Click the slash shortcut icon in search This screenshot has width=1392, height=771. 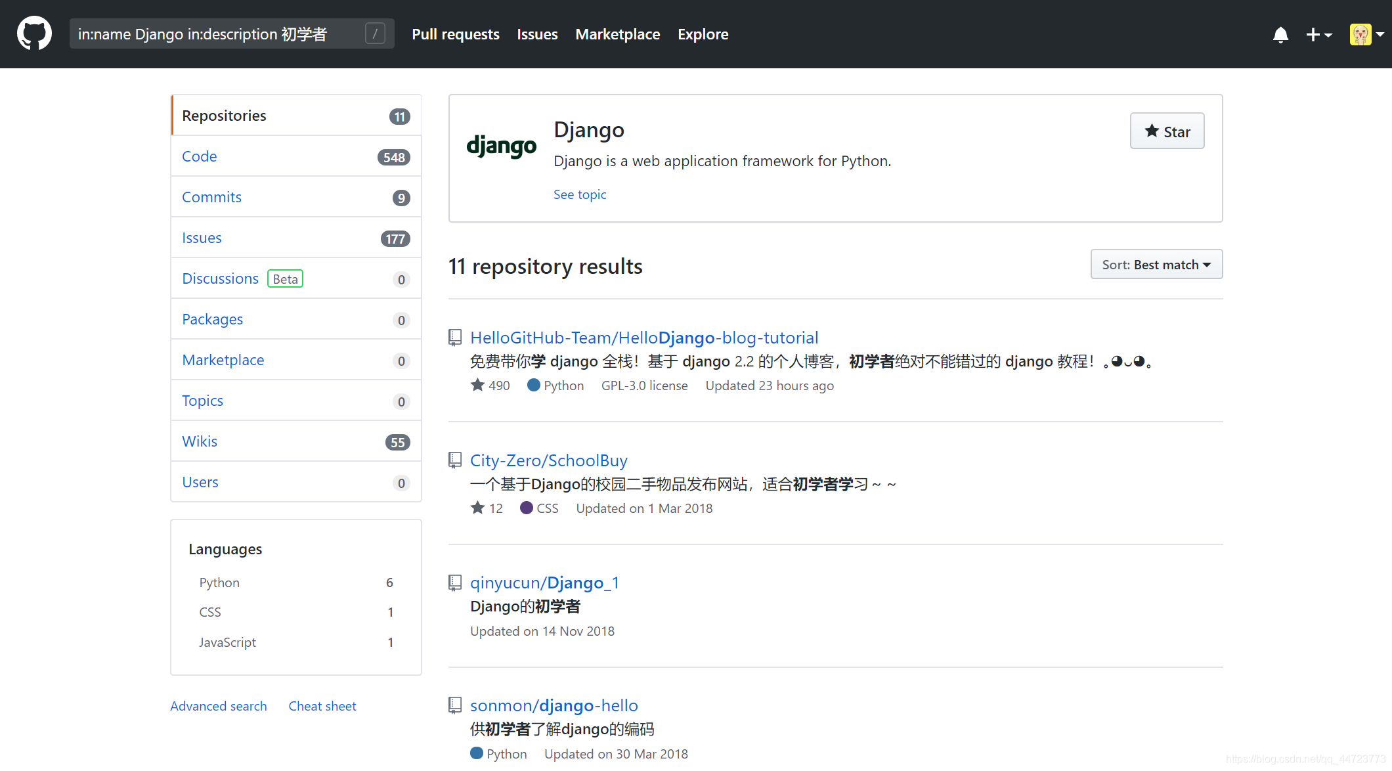(375, 33)
